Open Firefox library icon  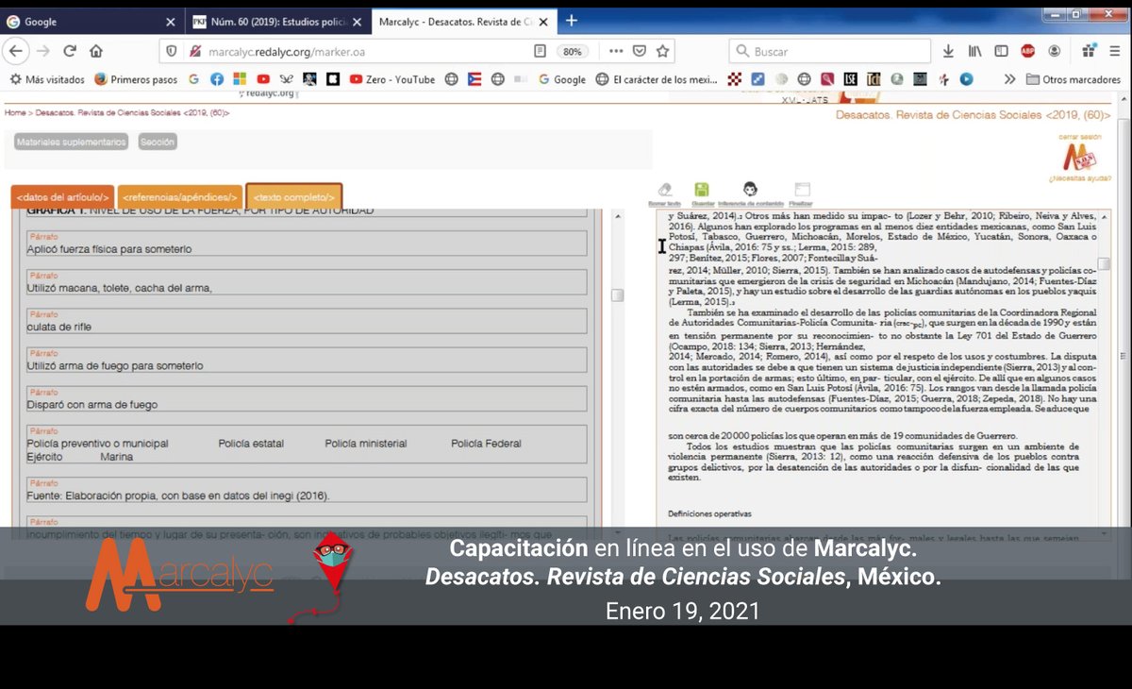pyautogui.click(x=974, y=51)
